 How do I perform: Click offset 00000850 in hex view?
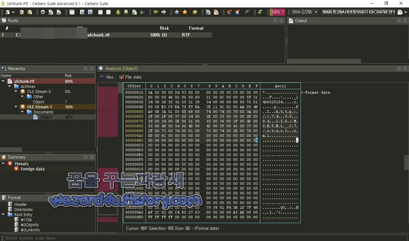click(x=134, y=112)
